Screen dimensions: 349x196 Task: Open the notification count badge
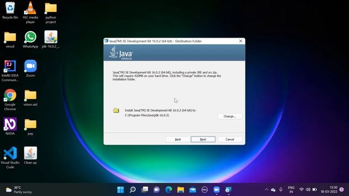pyautogui.click(x=342, y=189)
